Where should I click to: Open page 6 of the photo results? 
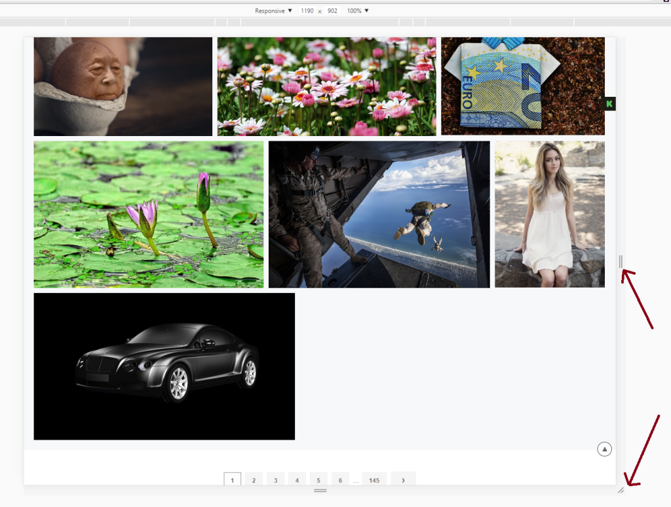340,480
